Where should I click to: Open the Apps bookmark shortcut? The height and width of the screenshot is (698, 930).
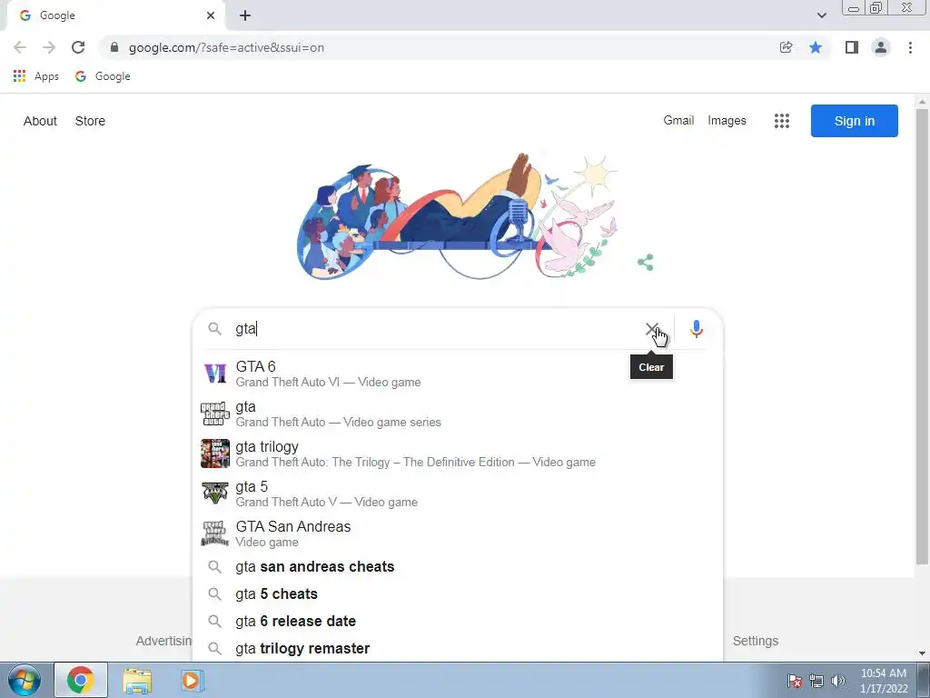click(x=35, y=76)
